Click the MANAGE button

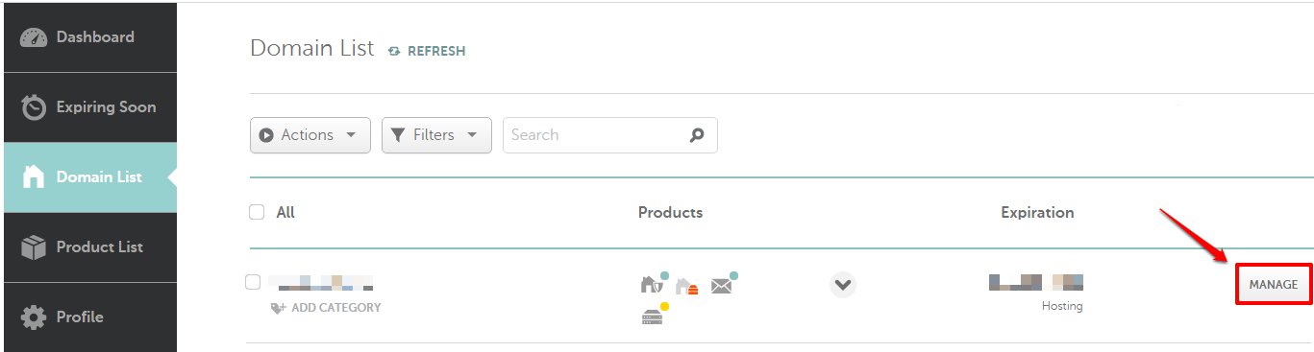click(1274, 285)
